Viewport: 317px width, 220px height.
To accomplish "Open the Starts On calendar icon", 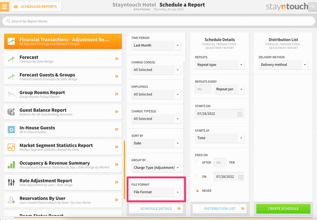I will [240, 114].
